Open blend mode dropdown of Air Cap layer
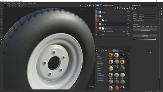Image resolution: width=163 pixels, height=92 pixels. coord(129,11)
